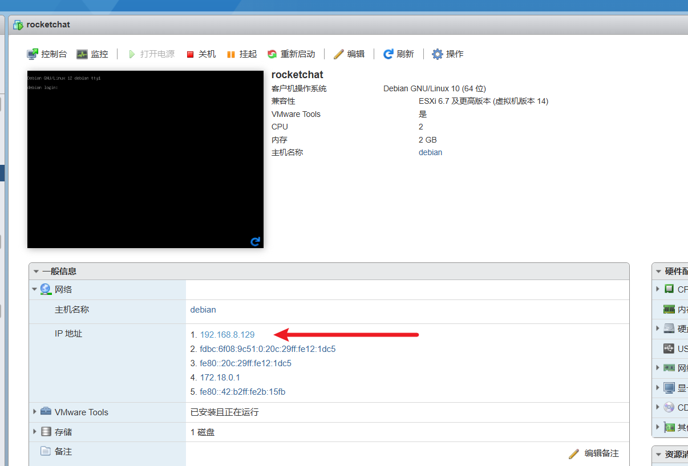
Task: Click the 2 GB memory value
Action: coord(428,140)
